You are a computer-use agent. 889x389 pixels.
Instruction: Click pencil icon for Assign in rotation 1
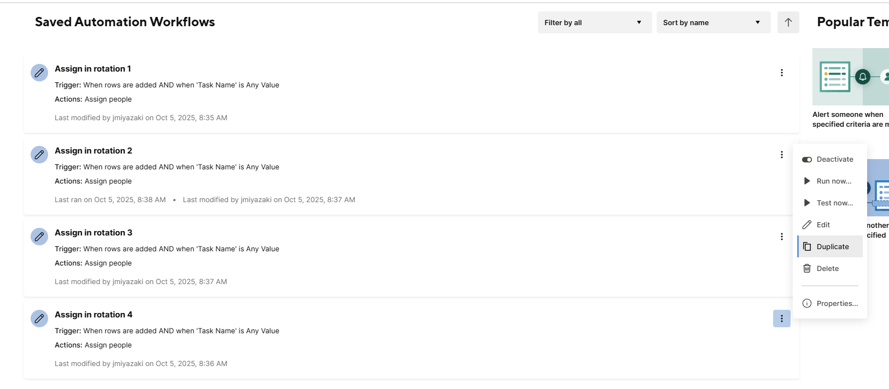[x=39, y=73]
